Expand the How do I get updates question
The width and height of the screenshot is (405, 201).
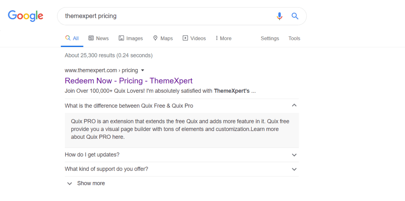(182, 155)
